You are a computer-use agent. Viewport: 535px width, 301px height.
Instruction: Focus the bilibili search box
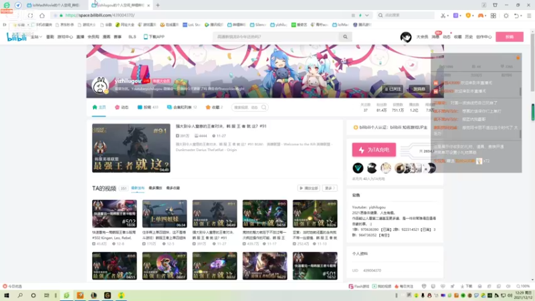coord(276,37)
